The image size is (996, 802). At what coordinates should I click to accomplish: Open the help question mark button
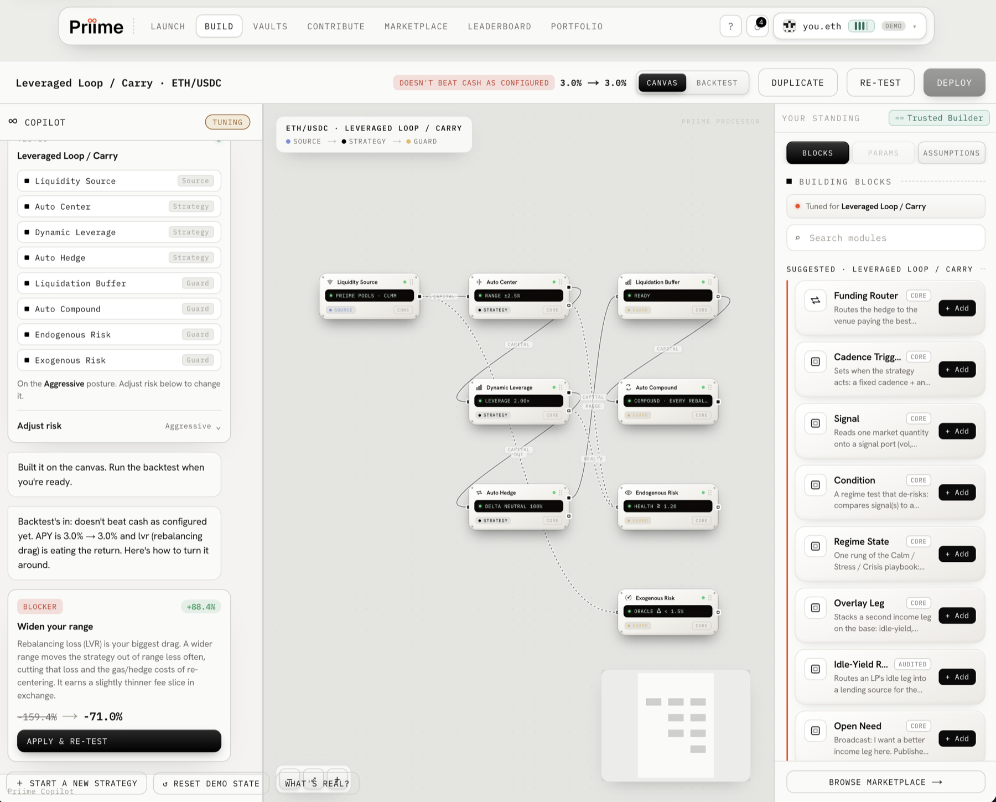(730, 26)
